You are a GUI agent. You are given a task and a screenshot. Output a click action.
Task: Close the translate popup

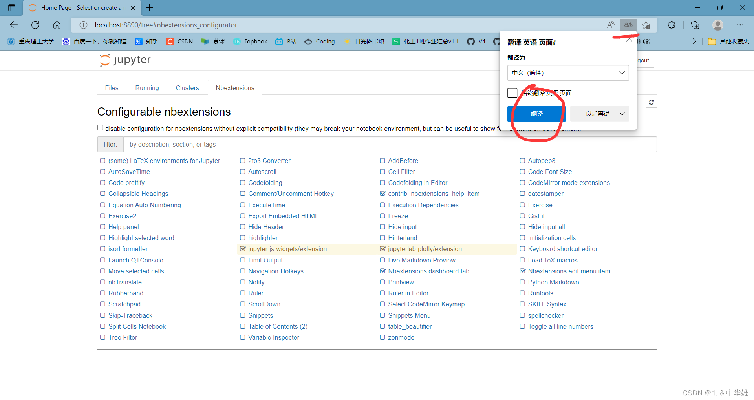[629, 39]
